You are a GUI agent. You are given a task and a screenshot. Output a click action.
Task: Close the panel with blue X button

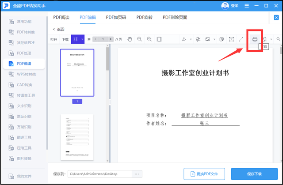276,18
